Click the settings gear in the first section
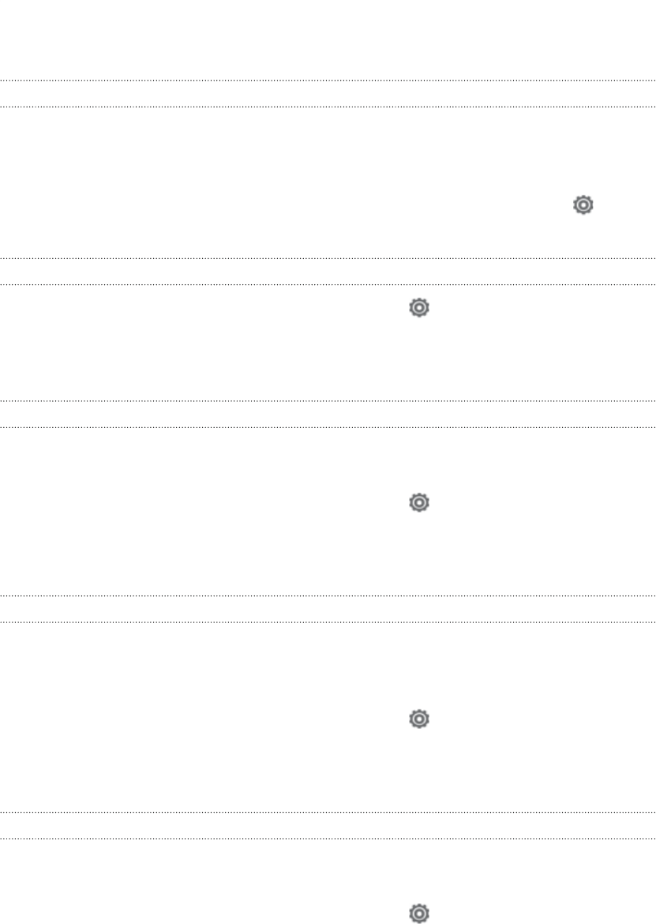Screen dimensions: 656x924 (583, 205)
